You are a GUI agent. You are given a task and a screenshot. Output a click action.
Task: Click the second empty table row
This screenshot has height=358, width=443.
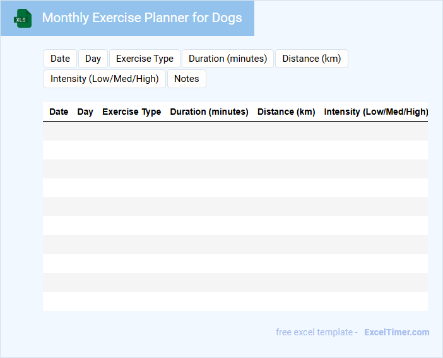pyautogui.click(x=235, y=150)
